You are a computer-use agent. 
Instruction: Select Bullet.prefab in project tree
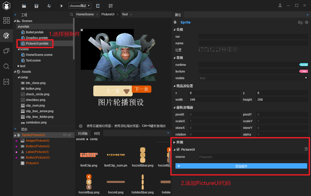pos(35,32)
